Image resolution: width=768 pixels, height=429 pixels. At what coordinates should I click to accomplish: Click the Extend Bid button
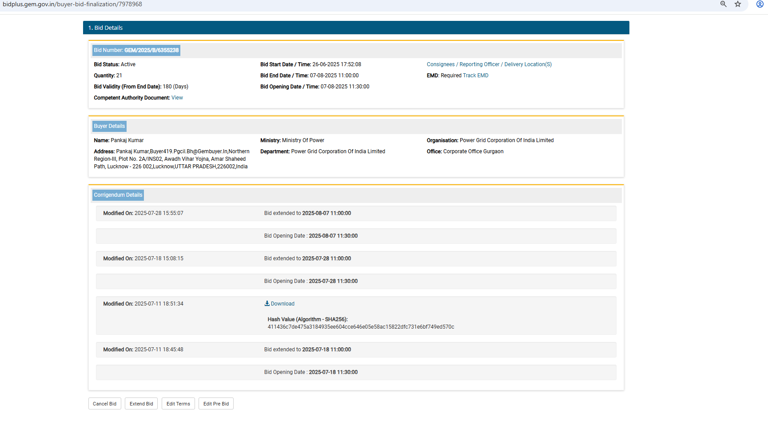click(x=141, y=404)
